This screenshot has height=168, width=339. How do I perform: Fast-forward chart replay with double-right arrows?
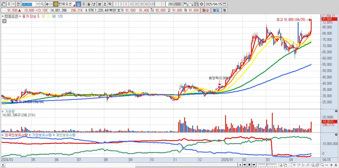(254, 165)
